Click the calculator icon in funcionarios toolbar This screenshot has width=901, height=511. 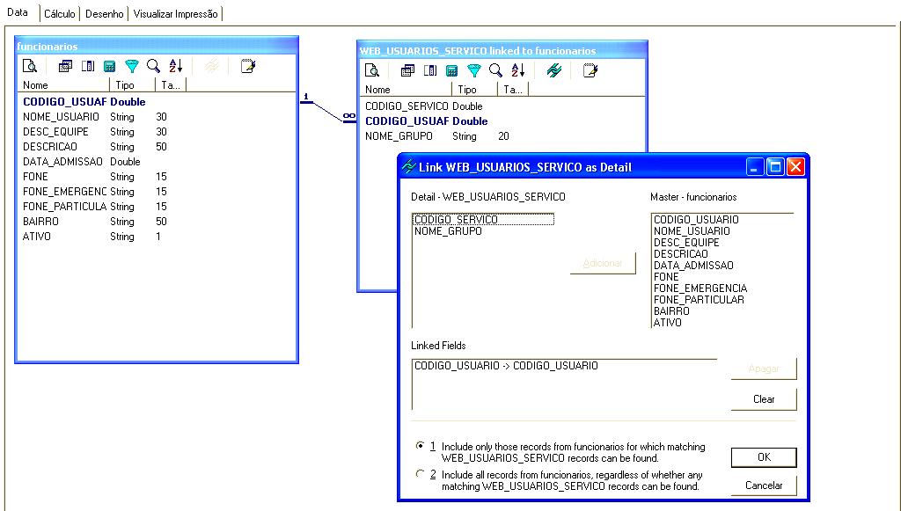[x=110, y=66]
